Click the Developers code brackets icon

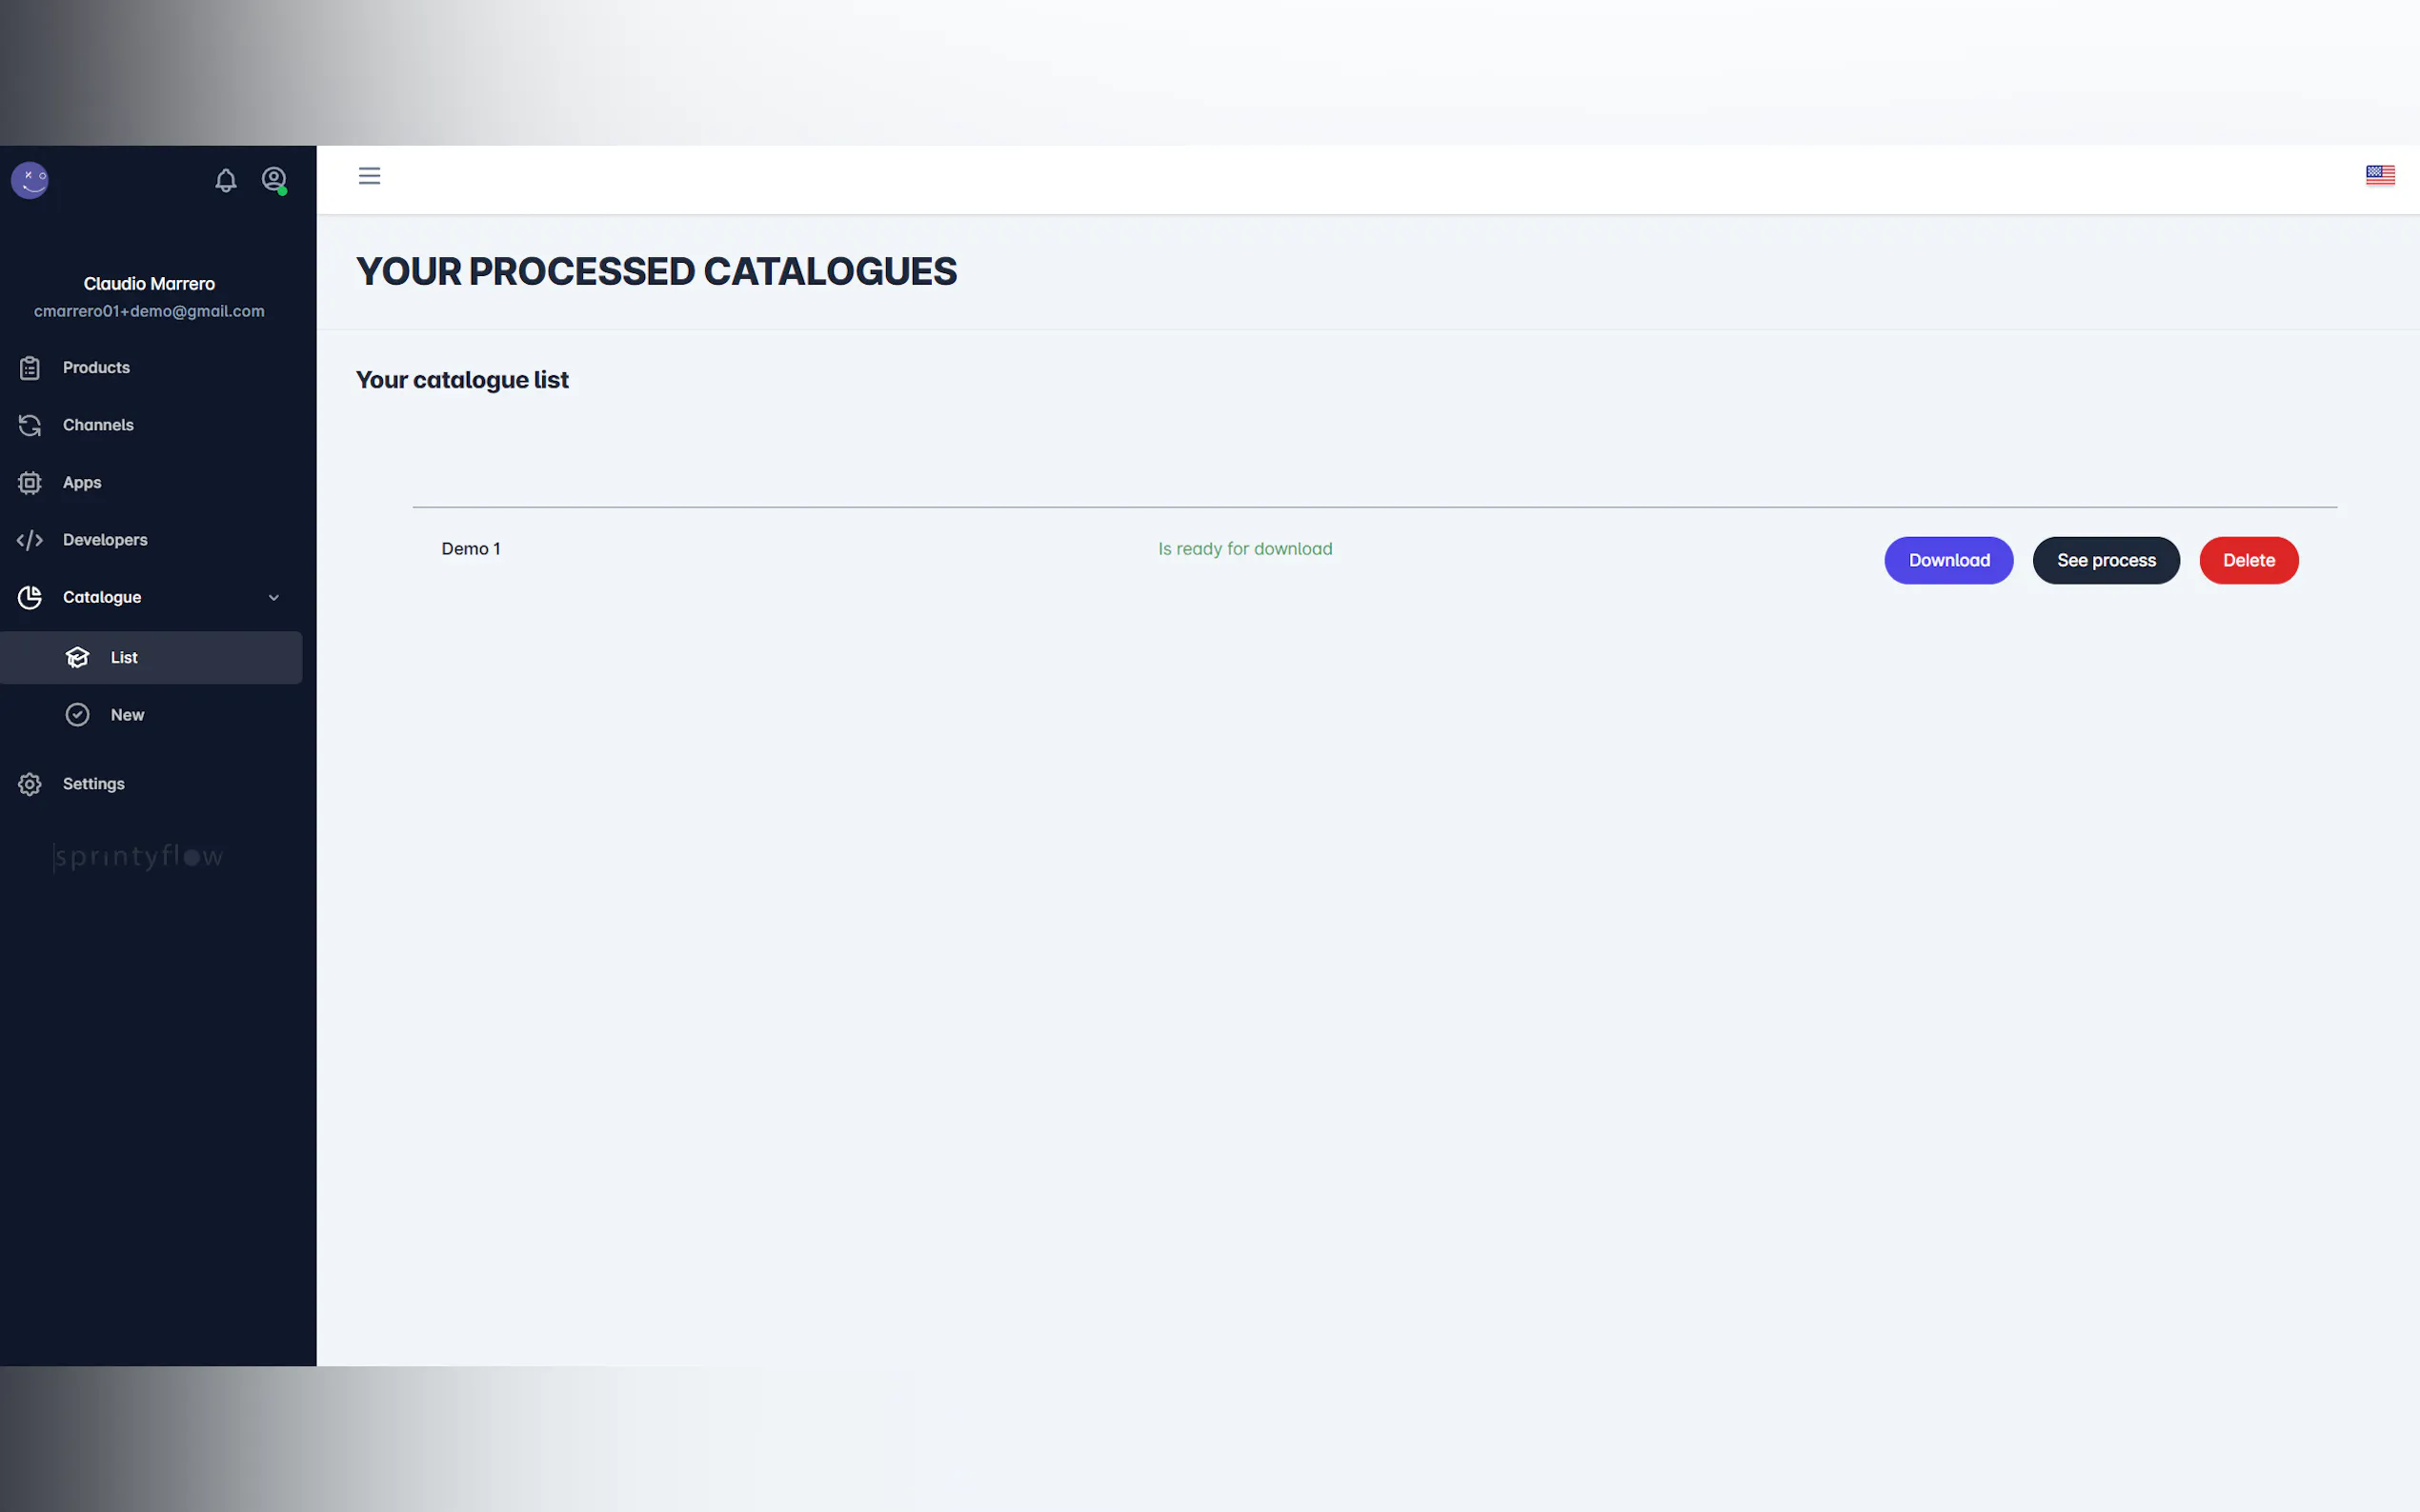coord(30,540)
